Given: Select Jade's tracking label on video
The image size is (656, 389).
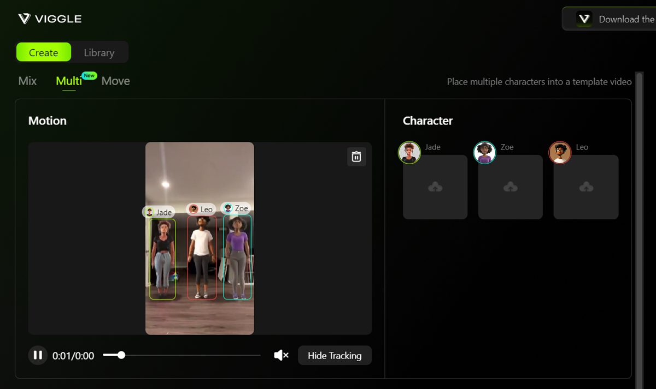Looking at the screenshot, I should tap(159, 212).
